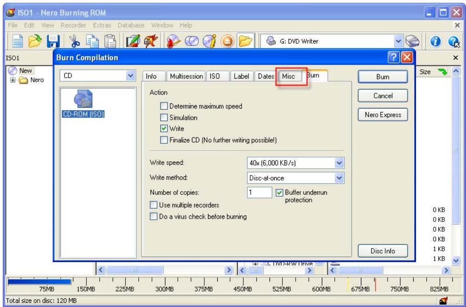466x307 pixels.
Task: Enable Determine maximum speed checkbox
Action: click(164, 106)
